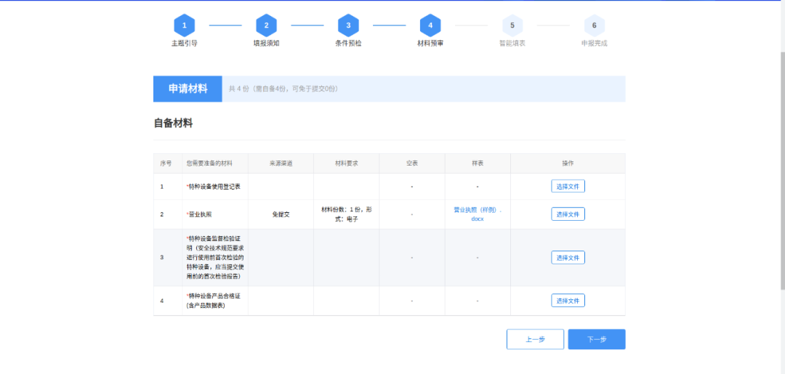Choose file for 特种设备使用登记表
785x374 pixels.
click(x=568, y=187)
